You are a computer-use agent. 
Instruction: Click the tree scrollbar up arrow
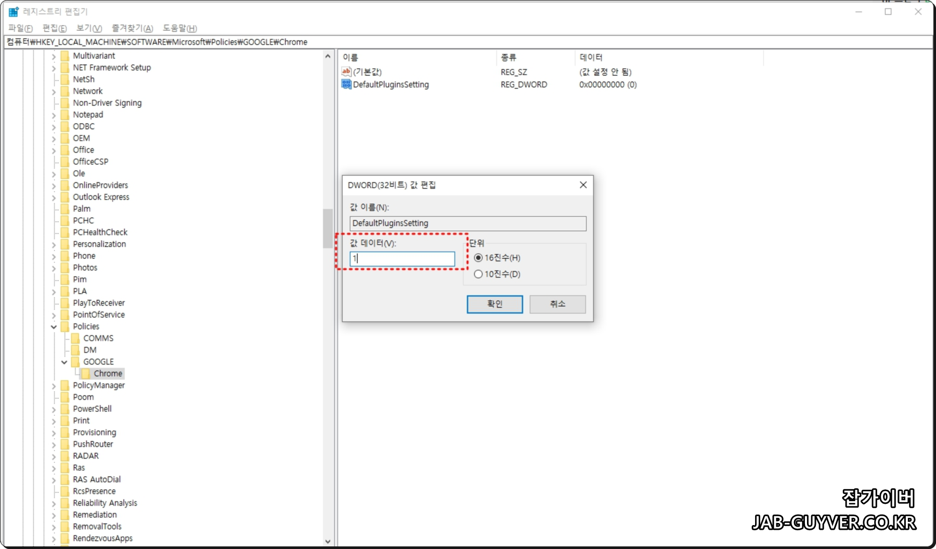(x=328, y=56)
